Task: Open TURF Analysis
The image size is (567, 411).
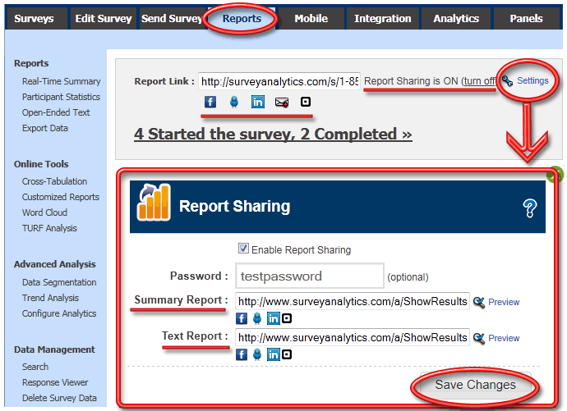Action: tap(49, 228)
